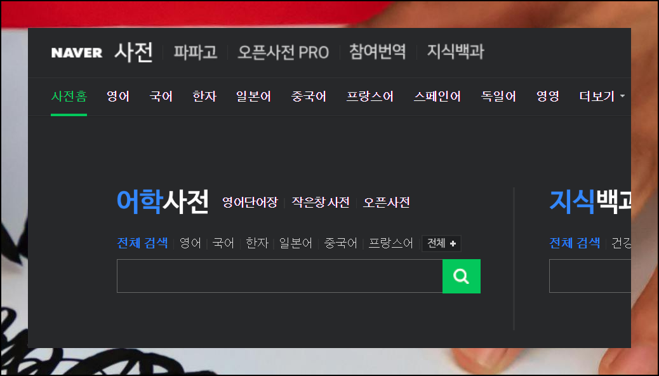The height and width of the screenshot is (376, 659).
Task: Open 오픈사전 link beside 어학사전
Action: (x=386, y=203)
